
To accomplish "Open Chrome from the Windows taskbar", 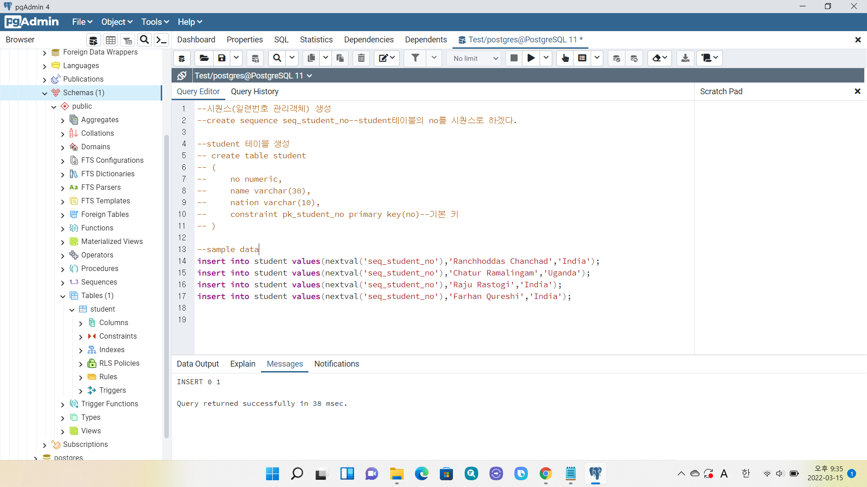I will 545,473.
